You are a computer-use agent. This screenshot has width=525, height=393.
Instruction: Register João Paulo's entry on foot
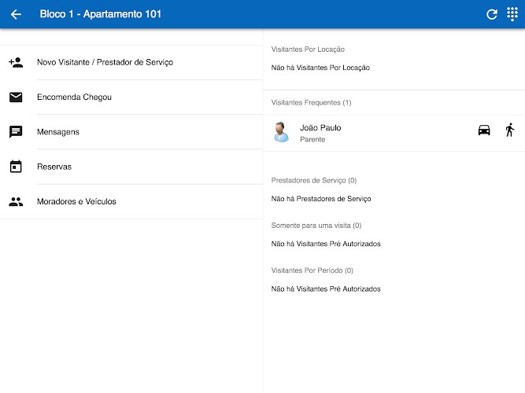click(509, 130)
